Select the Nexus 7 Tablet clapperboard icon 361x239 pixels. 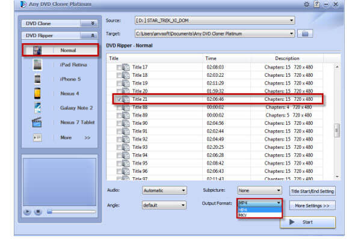(37, 122)
